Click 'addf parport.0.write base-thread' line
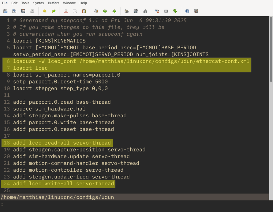The width and height of the screenshot is (273, 212). coord(63,122)
